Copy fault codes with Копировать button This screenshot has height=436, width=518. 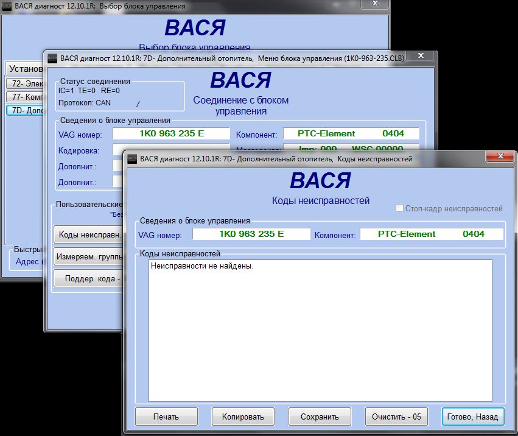point(243,417)
